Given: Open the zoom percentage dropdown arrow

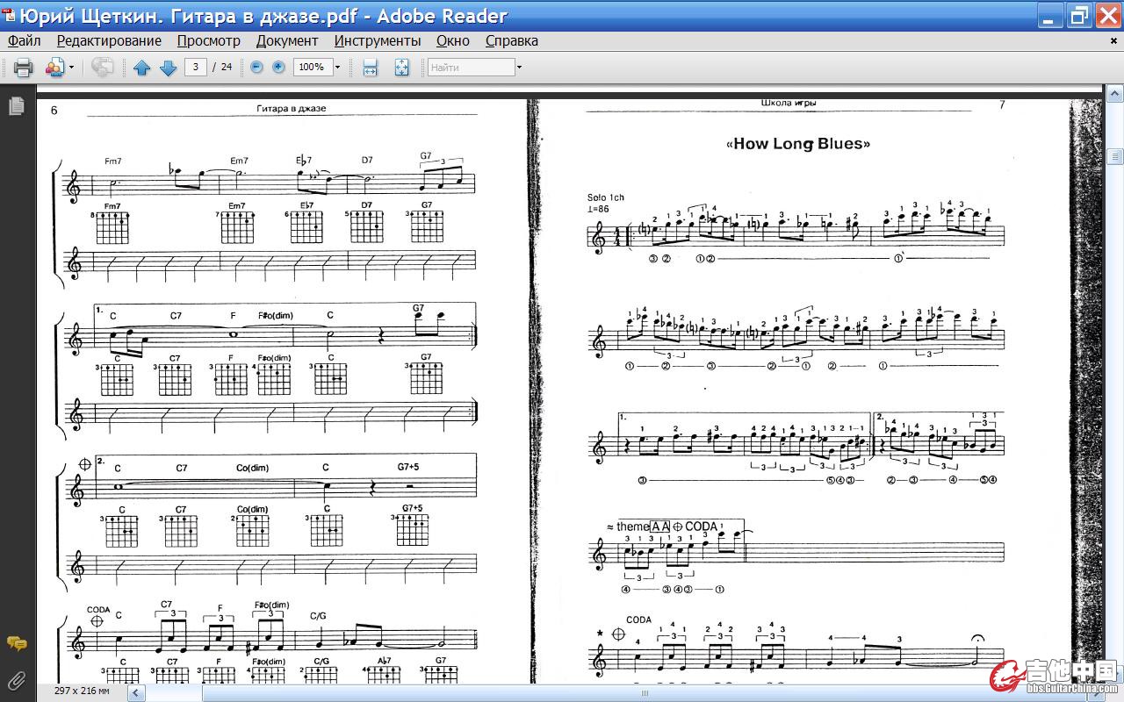Looking at the screenshot, I should pyautogui.click(x=337, y=68).
